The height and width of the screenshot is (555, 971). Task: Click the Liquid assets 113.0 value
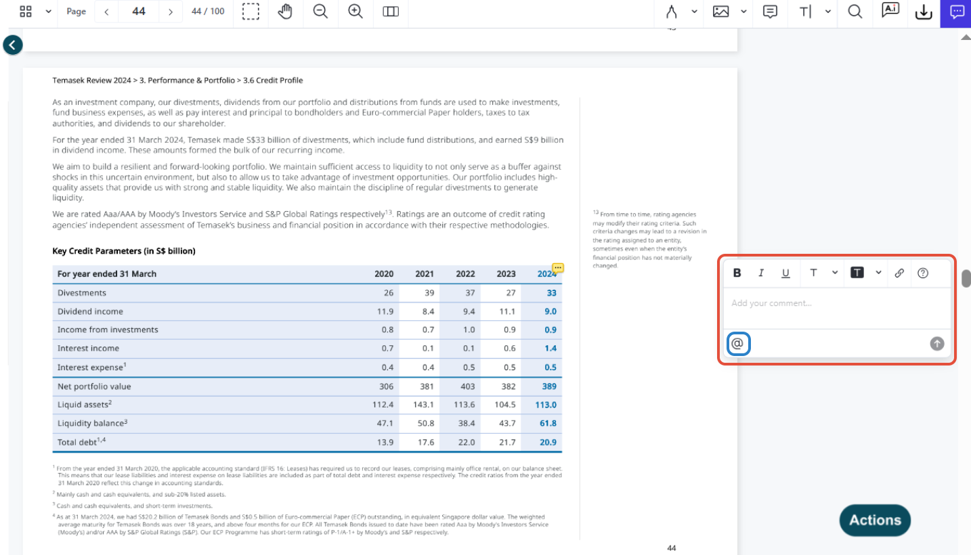point(546,405)
